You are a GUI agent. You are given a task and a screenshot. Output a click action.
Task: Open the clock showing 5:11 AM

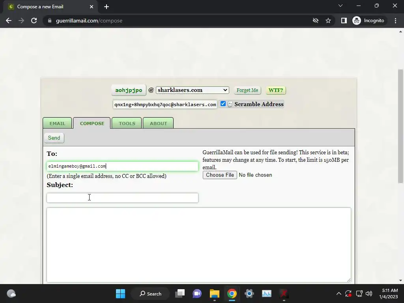pos(388,294)
